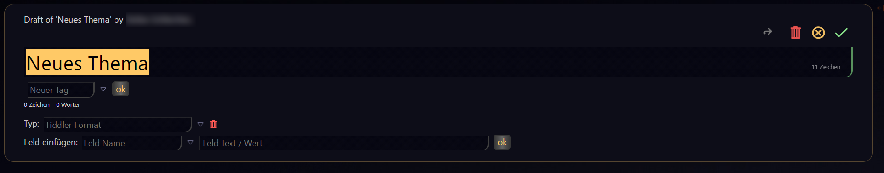
Task: Click the Draft of 'Neues Thema' heading
Action: 74,20
